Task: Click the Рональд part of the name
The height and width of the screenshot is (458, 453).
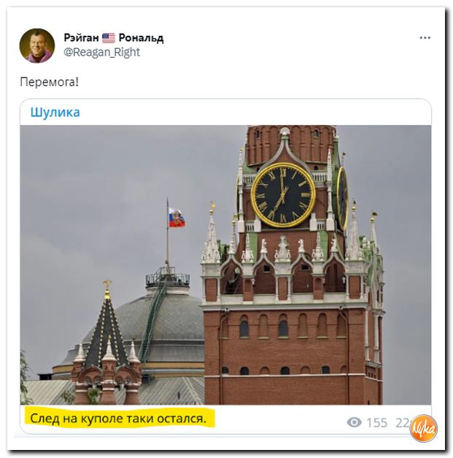Action: (x=142, y=38)
